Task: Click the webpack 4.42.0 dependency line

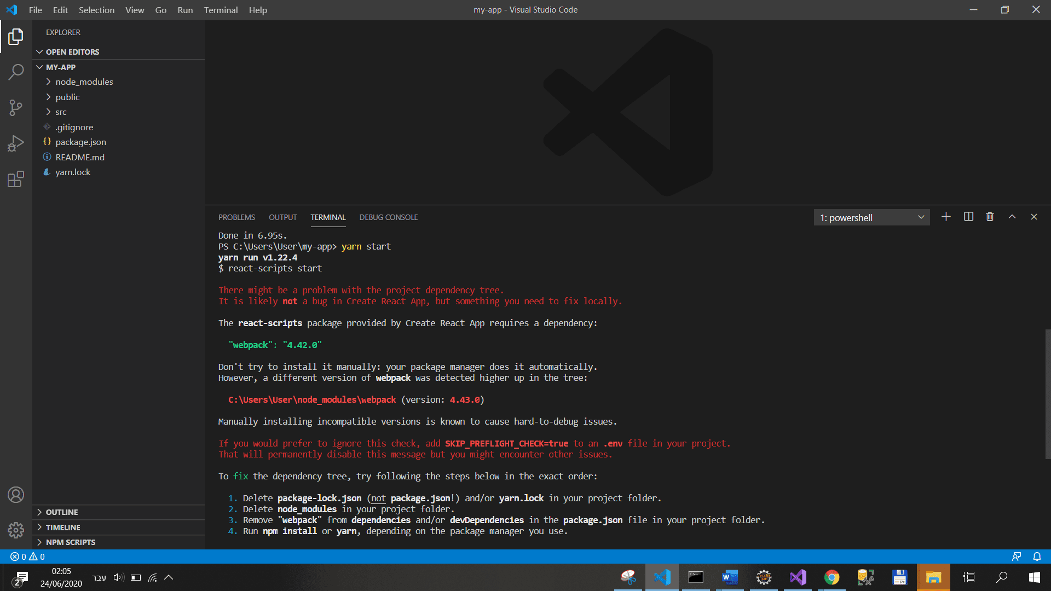Action: click(275, 345)
